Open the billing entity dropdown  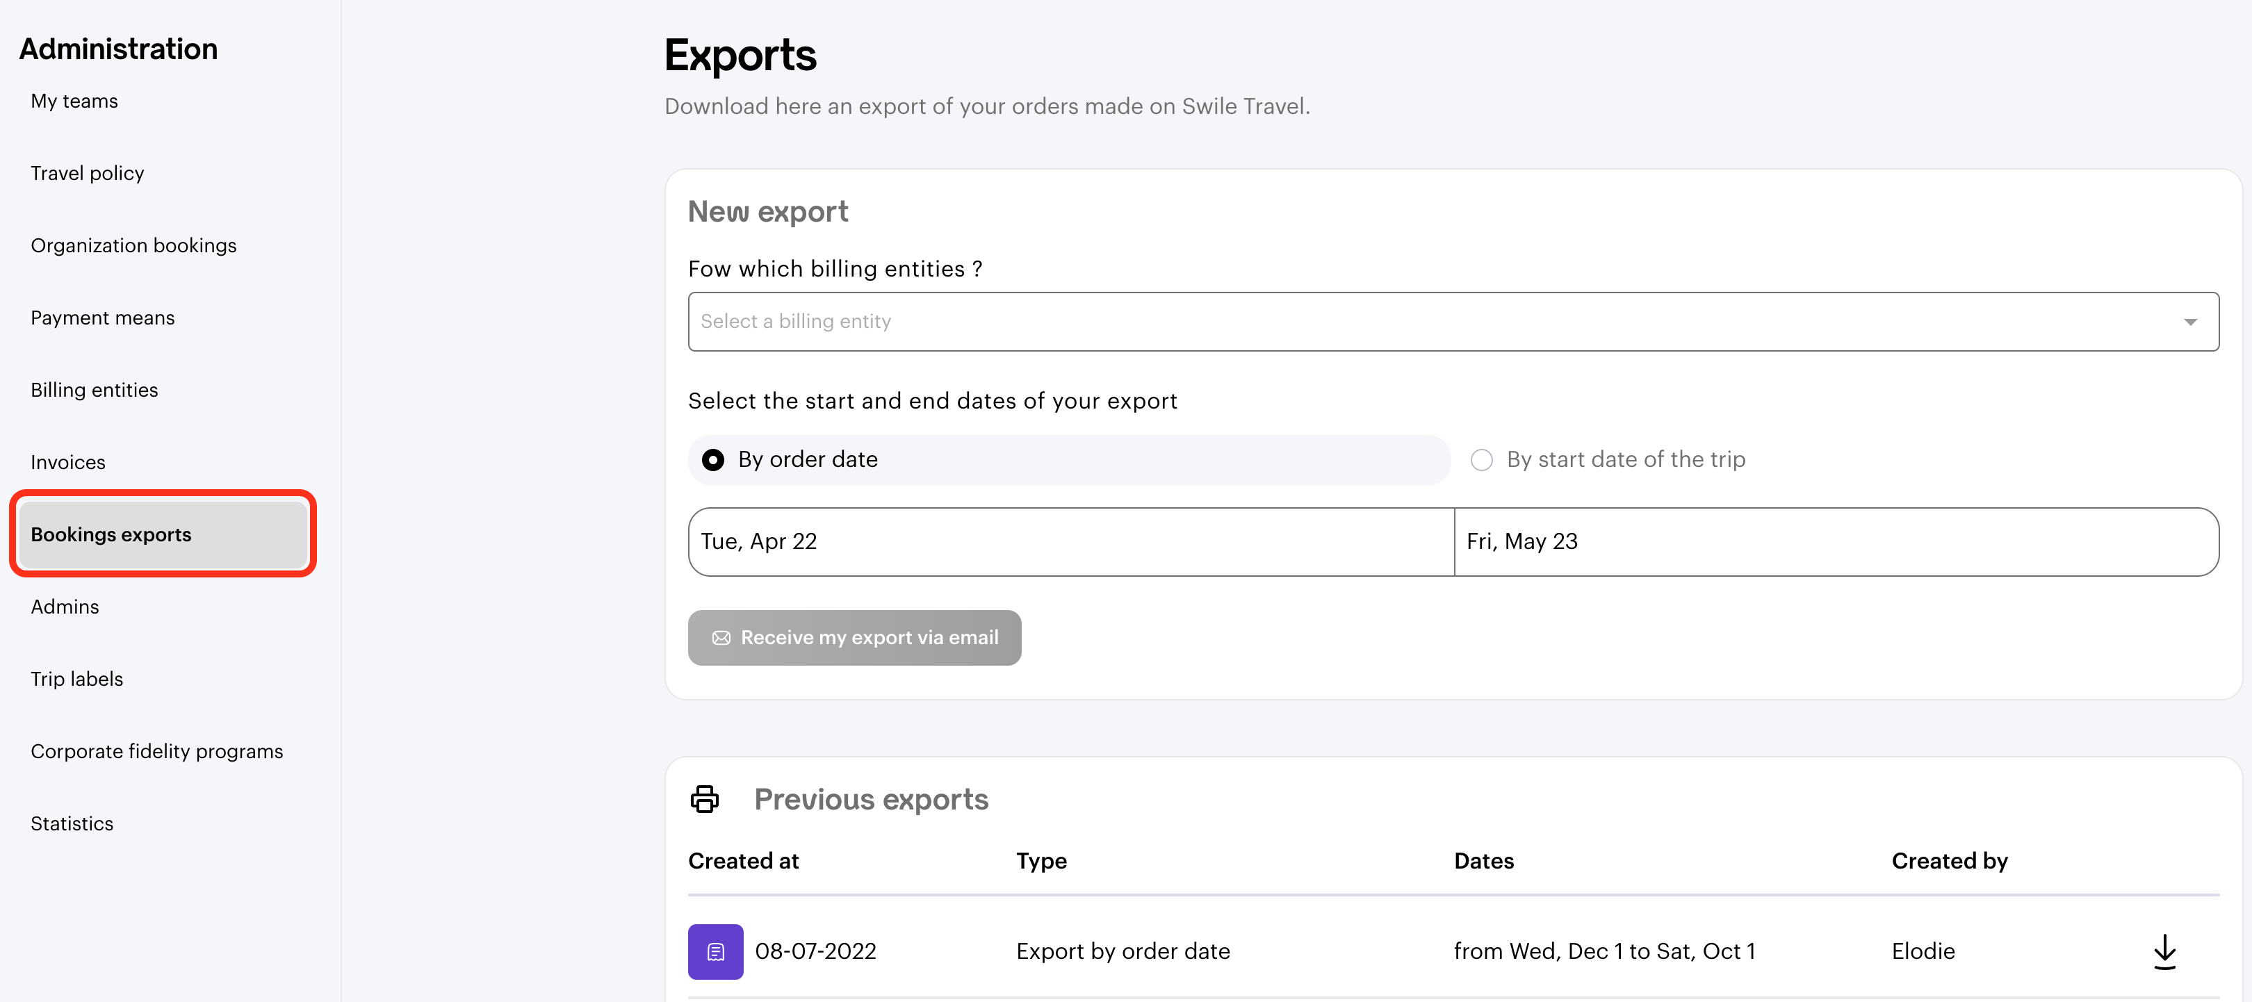[1453, 322]
